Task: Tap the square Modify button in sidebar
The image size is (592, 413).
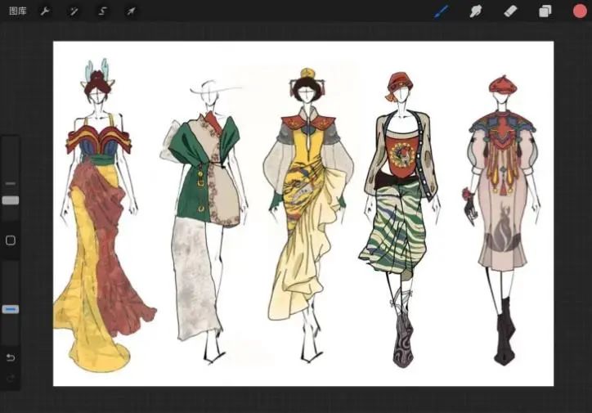Action: click(11, 240)
